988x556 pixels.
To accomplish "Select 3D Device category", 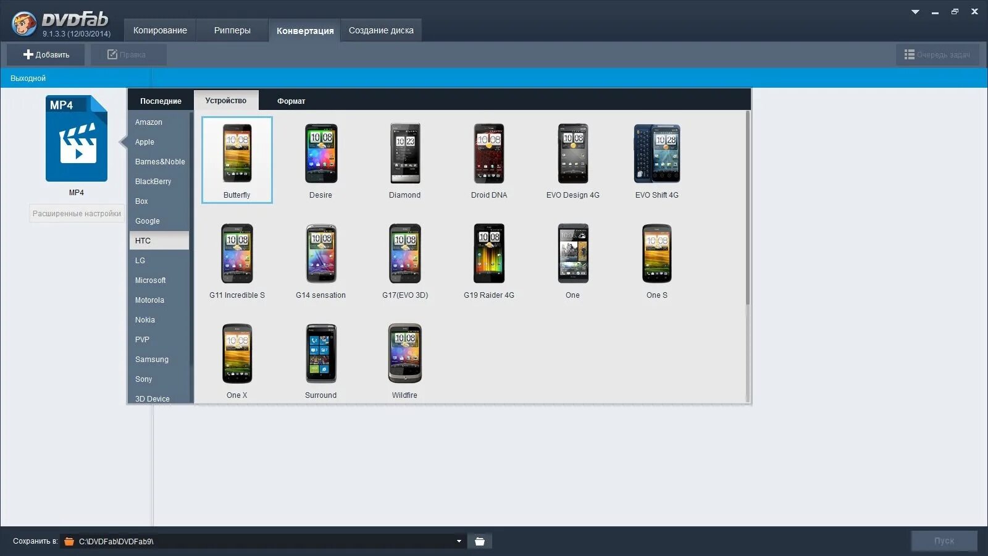I will (159, 398).
